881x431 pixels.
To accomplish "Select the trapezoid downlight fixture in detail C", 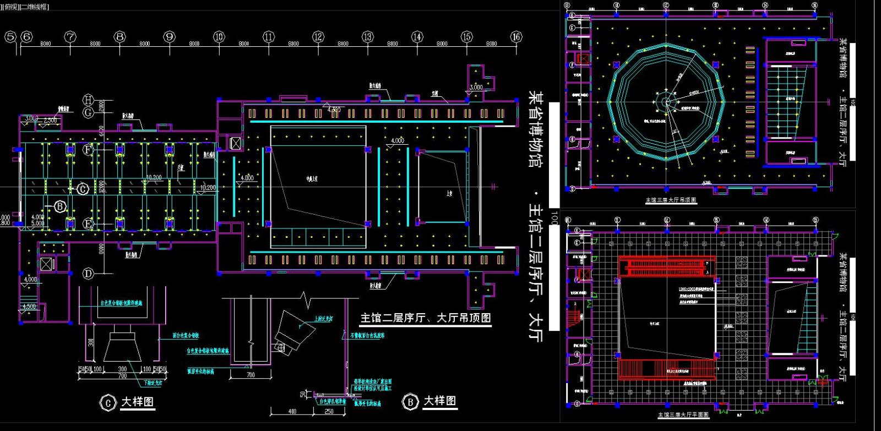I will coord(123,343).
